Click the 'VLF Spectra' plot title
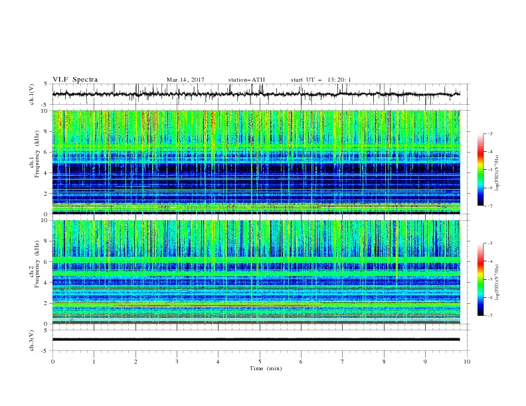The image size is (526, 406). [75, 80]
